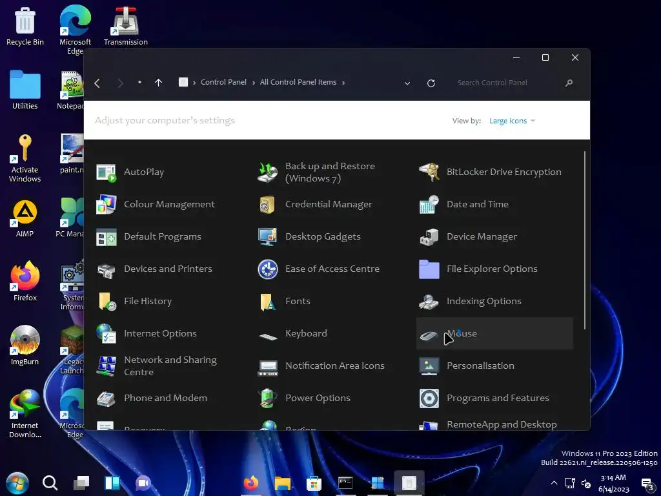Select AIMP desktop shortcut
The width and height of the screenshot is (661, 496).
tap(25, 218)
